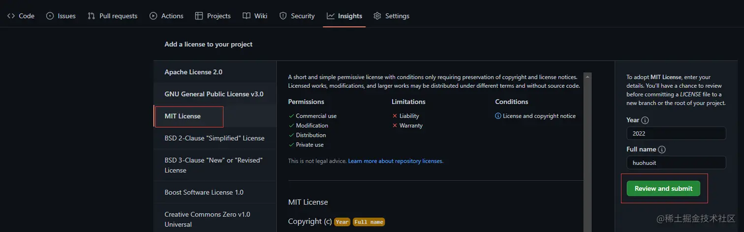Screen dimensions: 744x232
Task: Click the Actions play icon
Action: (x=154, y=16)
